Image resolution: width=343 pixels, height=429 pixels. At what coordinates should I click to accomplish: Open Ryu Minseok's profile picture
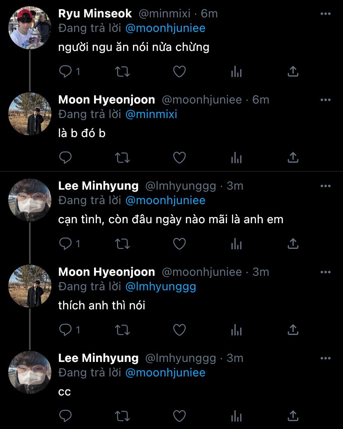coord(29,28)
